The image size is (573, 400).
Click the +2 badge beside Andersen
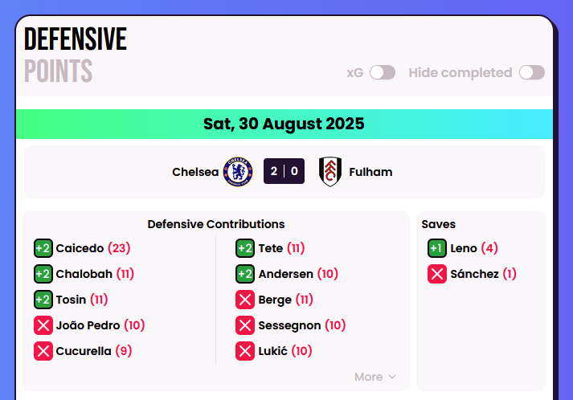pos(245,274)
